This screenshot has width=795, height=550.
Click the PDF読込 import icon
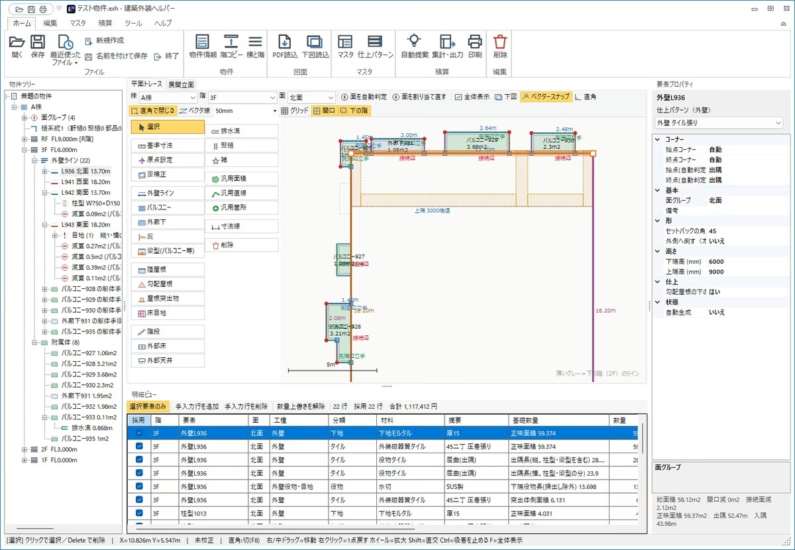pos(285,48)
